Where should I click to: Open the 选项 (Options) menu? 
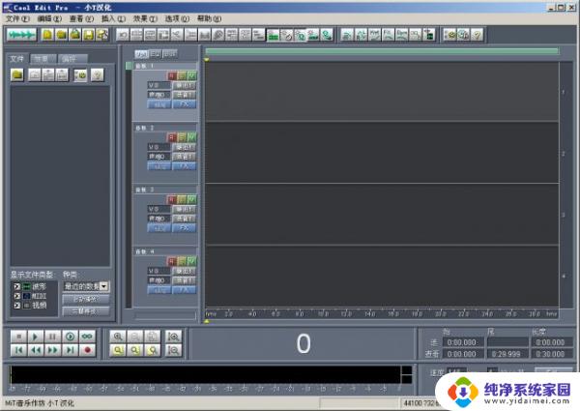[176, 18]
